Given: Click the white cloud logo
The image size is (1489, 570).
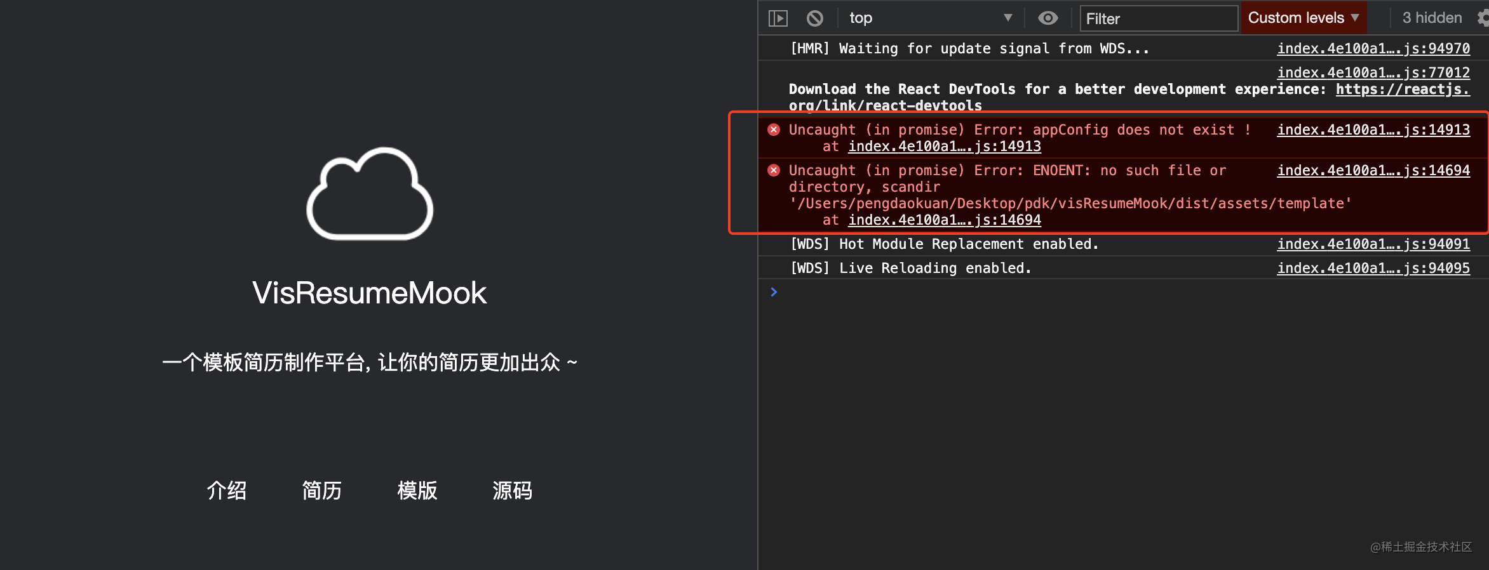Looking at the screenshot, I should pos(370,194).
